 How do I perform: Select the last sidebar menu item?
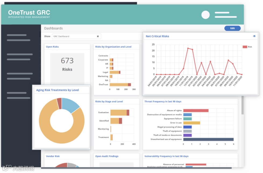[19, 95]
